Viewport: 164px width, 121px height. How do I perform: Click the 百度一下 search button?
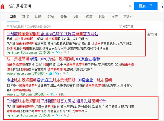tap(146, 6)
